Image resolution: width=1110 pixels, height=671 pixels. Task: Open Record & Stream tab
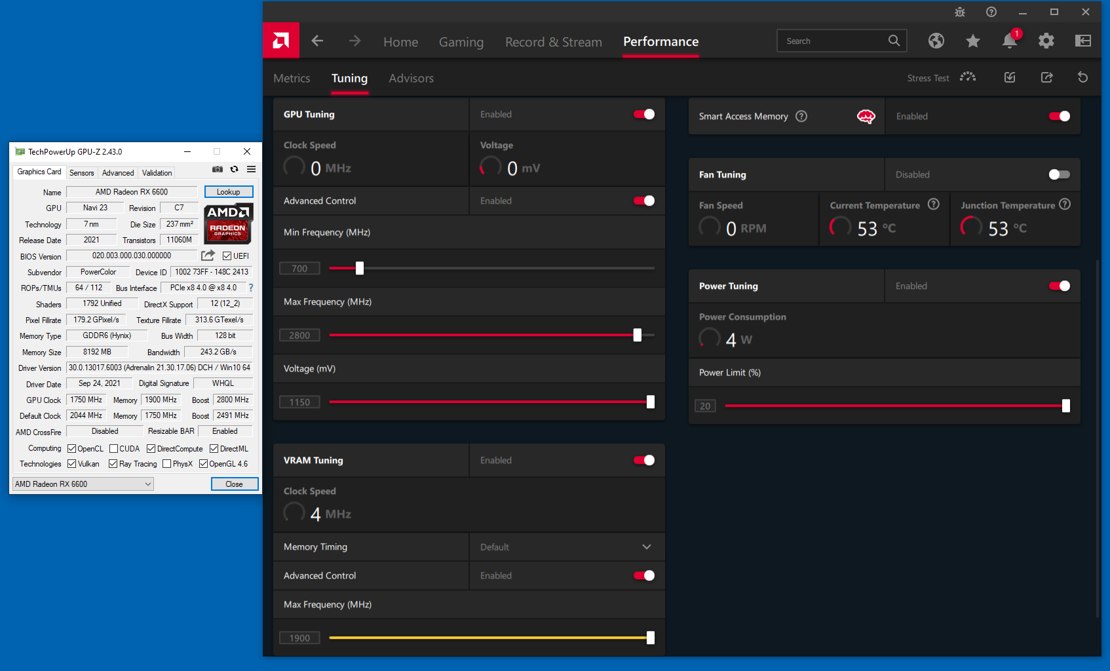click(x=554, y=42)
